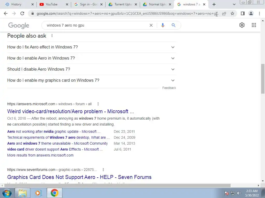This screenshot has height=198, width=265.
Task: Click the Feedback link
Action: (x=169, y=88)
